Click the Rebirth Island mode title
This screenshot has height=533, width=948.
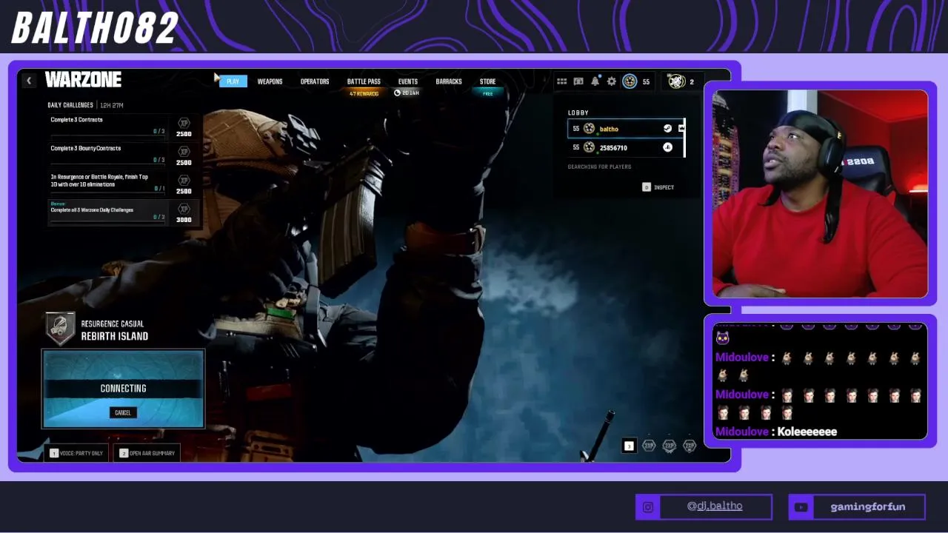(115, 336)
